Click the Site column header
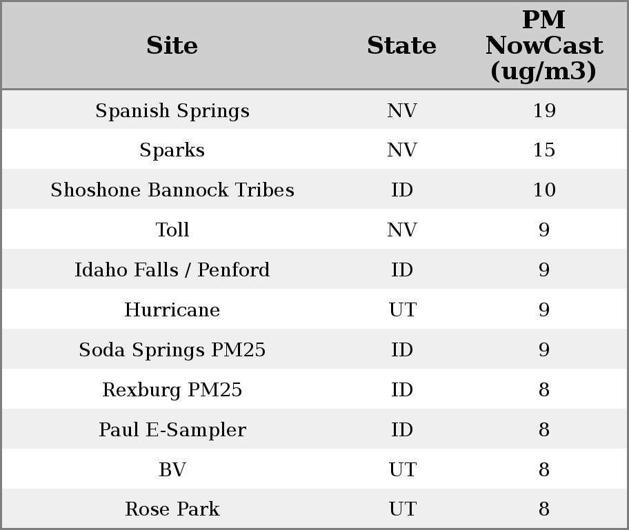 click(x=172, y=46)
